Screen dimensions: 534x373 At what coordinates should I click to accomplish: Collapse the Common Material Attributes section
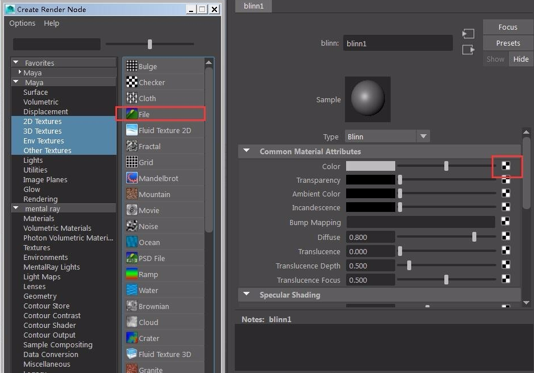tap(246, 151)
